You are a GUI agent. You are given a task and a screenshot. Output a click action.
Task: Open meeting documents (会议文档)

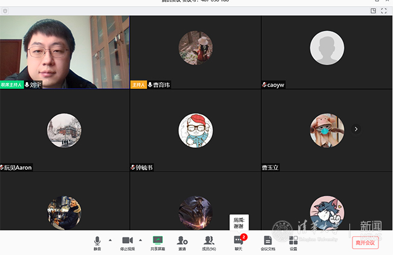pos(267,242)
